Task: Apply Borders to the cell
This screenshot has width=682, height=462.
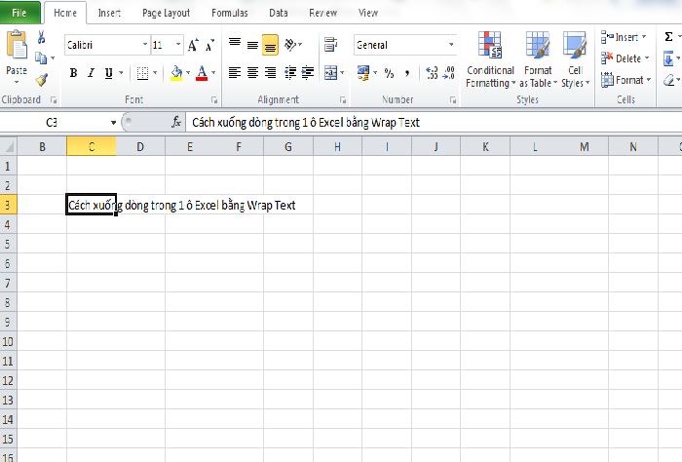Action: click(x=142, y=73)
